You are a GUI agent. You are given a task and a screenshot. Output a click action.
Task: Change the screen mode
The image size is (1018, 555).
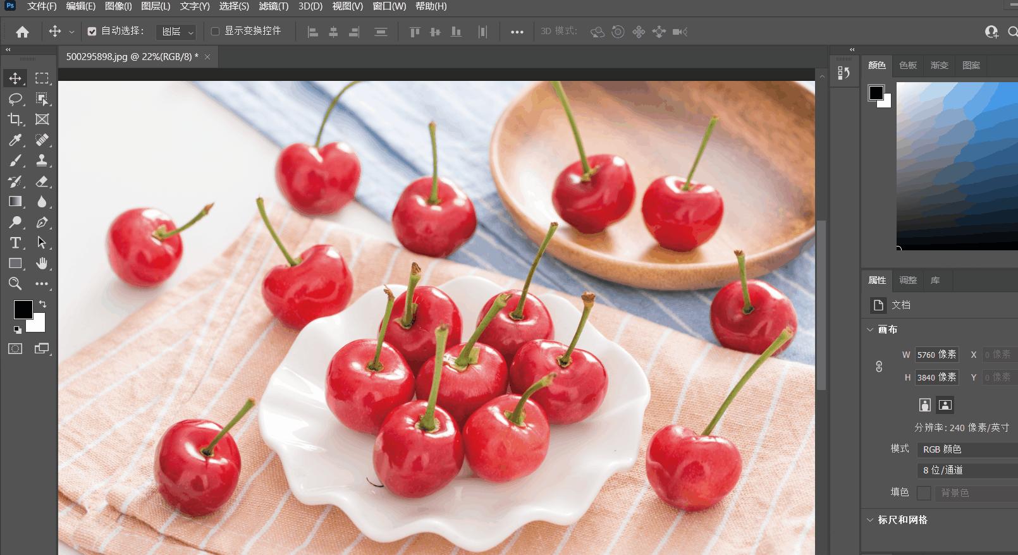point(42,348)
